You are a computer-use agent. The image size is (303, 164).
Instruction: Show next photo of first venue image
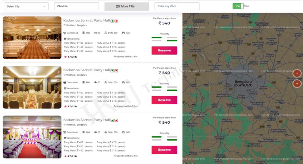[57, 38]
